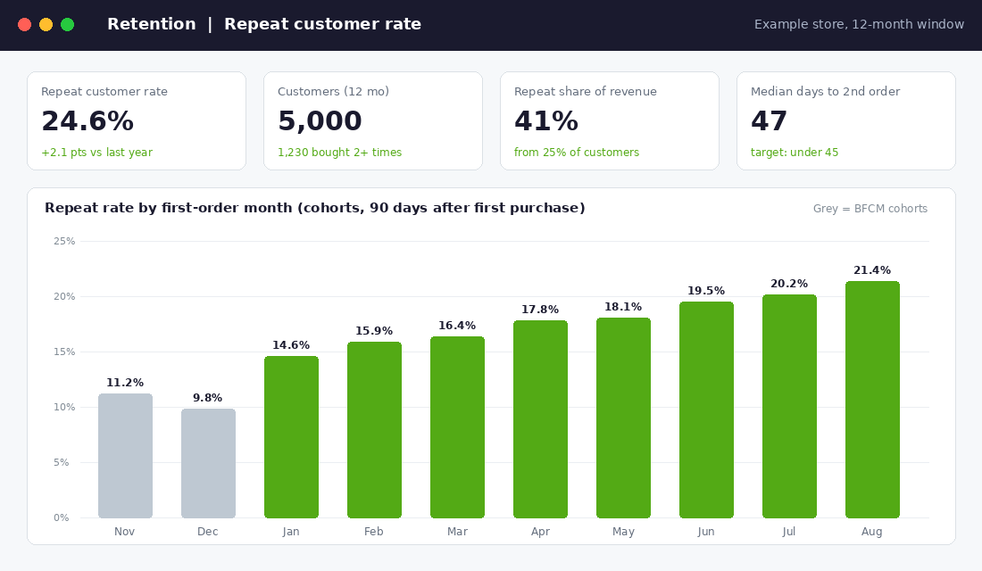Click the 18.1% bar label
982x571 pixels.
click(x=623, y=307)
